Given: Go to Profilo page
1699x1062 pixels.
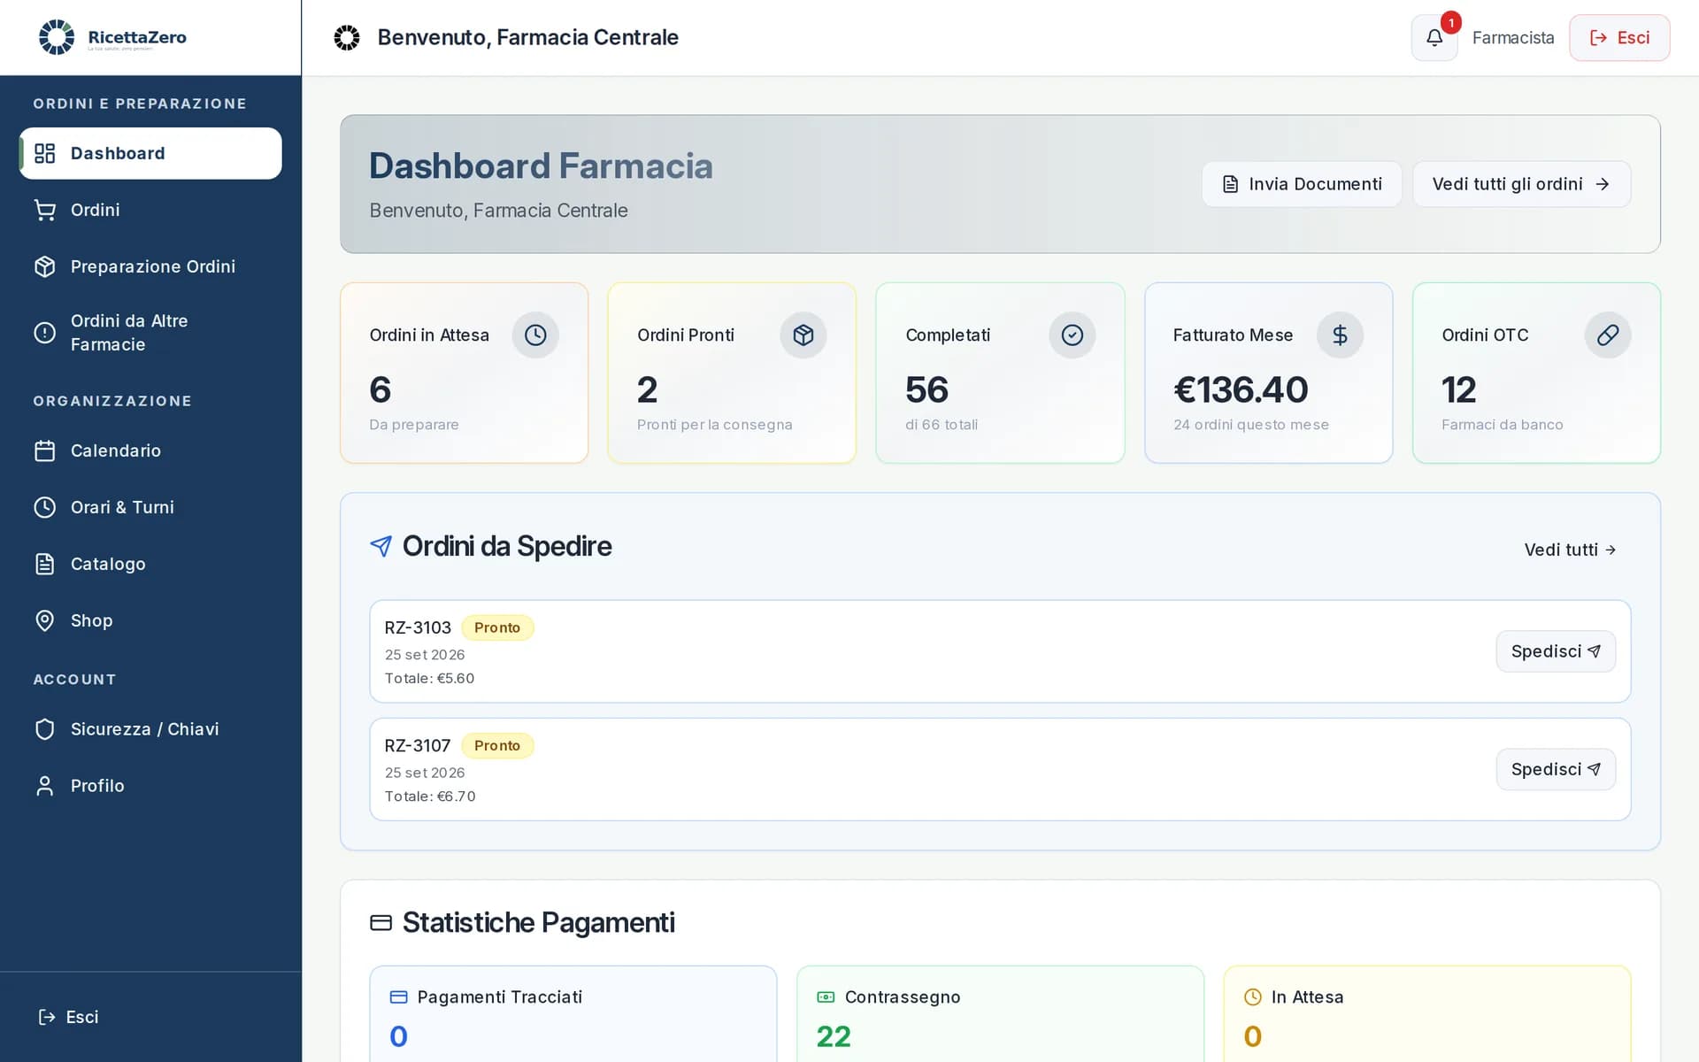Looking at the screenshot, I should click(x=150, y=786).
